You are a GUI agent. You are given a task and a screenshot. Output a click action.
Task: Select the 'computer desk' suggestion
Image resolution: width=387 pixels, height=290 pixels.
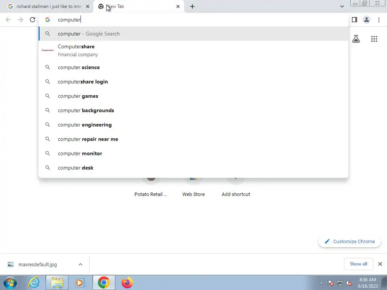[x=193, y=168]
